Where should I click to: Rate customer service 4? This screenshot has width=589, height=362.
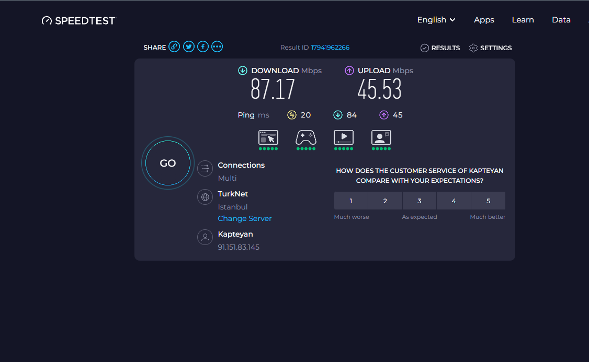click(x=454, y=201)
